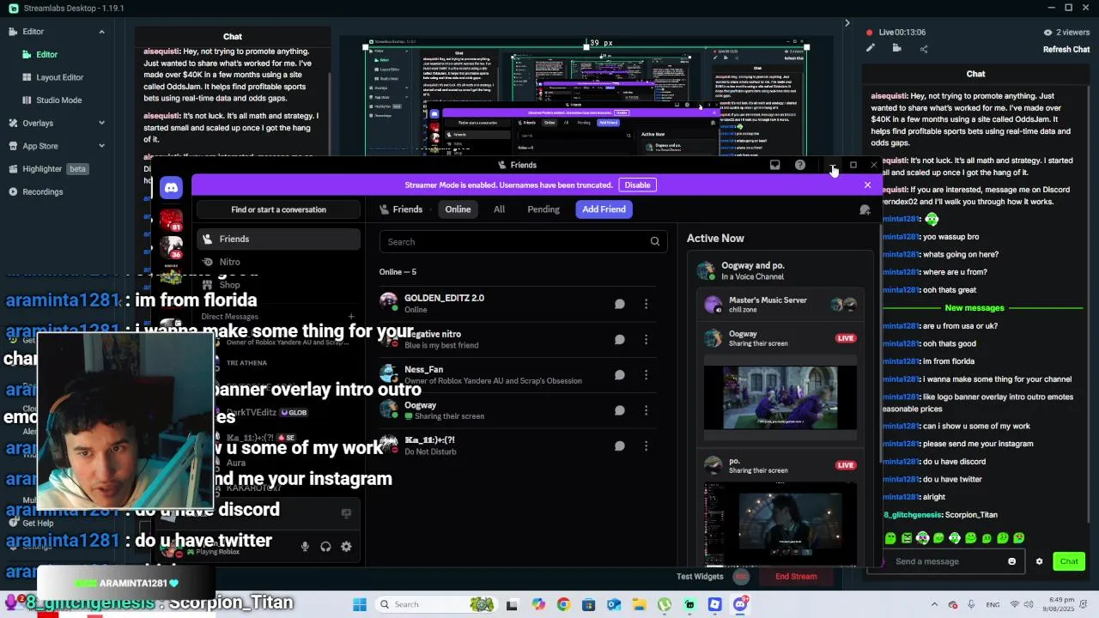
Task: Open Discord user settings gear
Action: pos(346,547)
